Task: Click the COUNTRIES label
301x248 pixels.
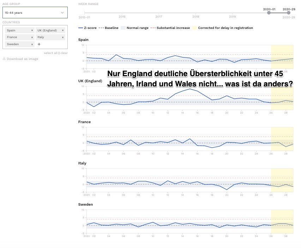Action: tap(11, 22)
